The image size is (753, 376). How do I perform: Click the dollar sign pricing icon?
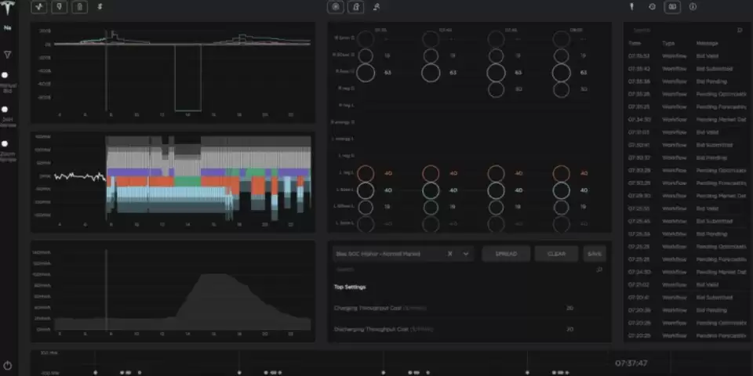pos(99,7)
